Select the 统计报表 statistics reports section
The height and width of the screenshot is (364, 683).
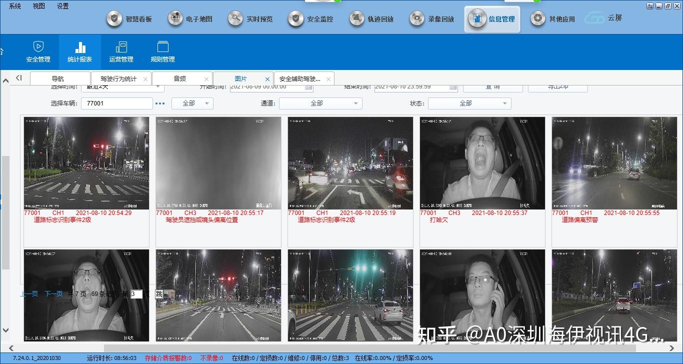pos(79,52)
